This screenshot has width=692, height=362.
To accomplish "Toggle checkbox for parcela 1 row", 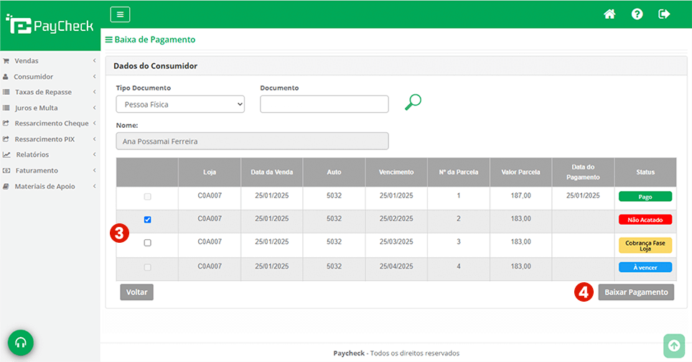I will [147, 197].
